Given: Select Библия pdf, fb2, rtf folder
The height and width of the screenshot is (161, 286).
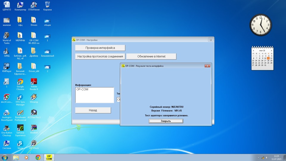Looking at the screenshot, I should (x=20, y=54).
